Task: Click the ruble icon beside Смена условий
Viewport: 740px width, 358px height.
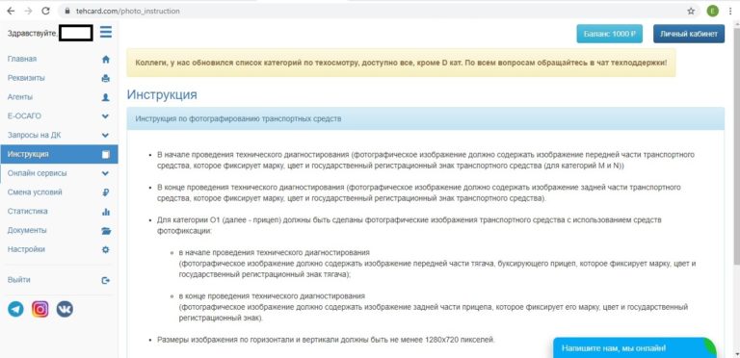Action: [x=106, y=192]
